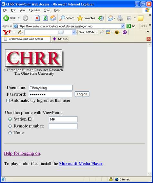Viewport: 153px width, 183px height.
Task: Click the Log on button
Action: point(82,94)
